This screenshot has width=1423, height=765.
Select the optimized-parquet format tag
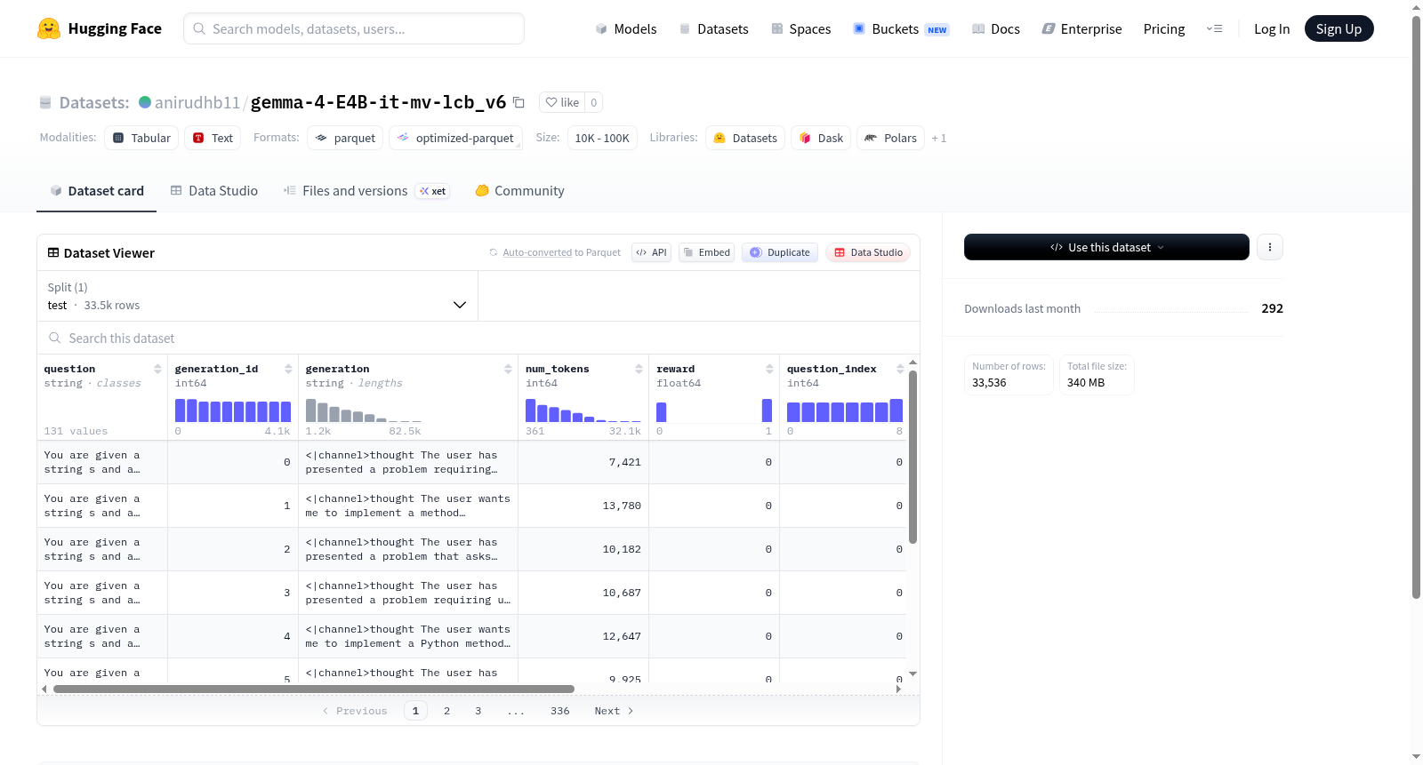coord(455,138)
